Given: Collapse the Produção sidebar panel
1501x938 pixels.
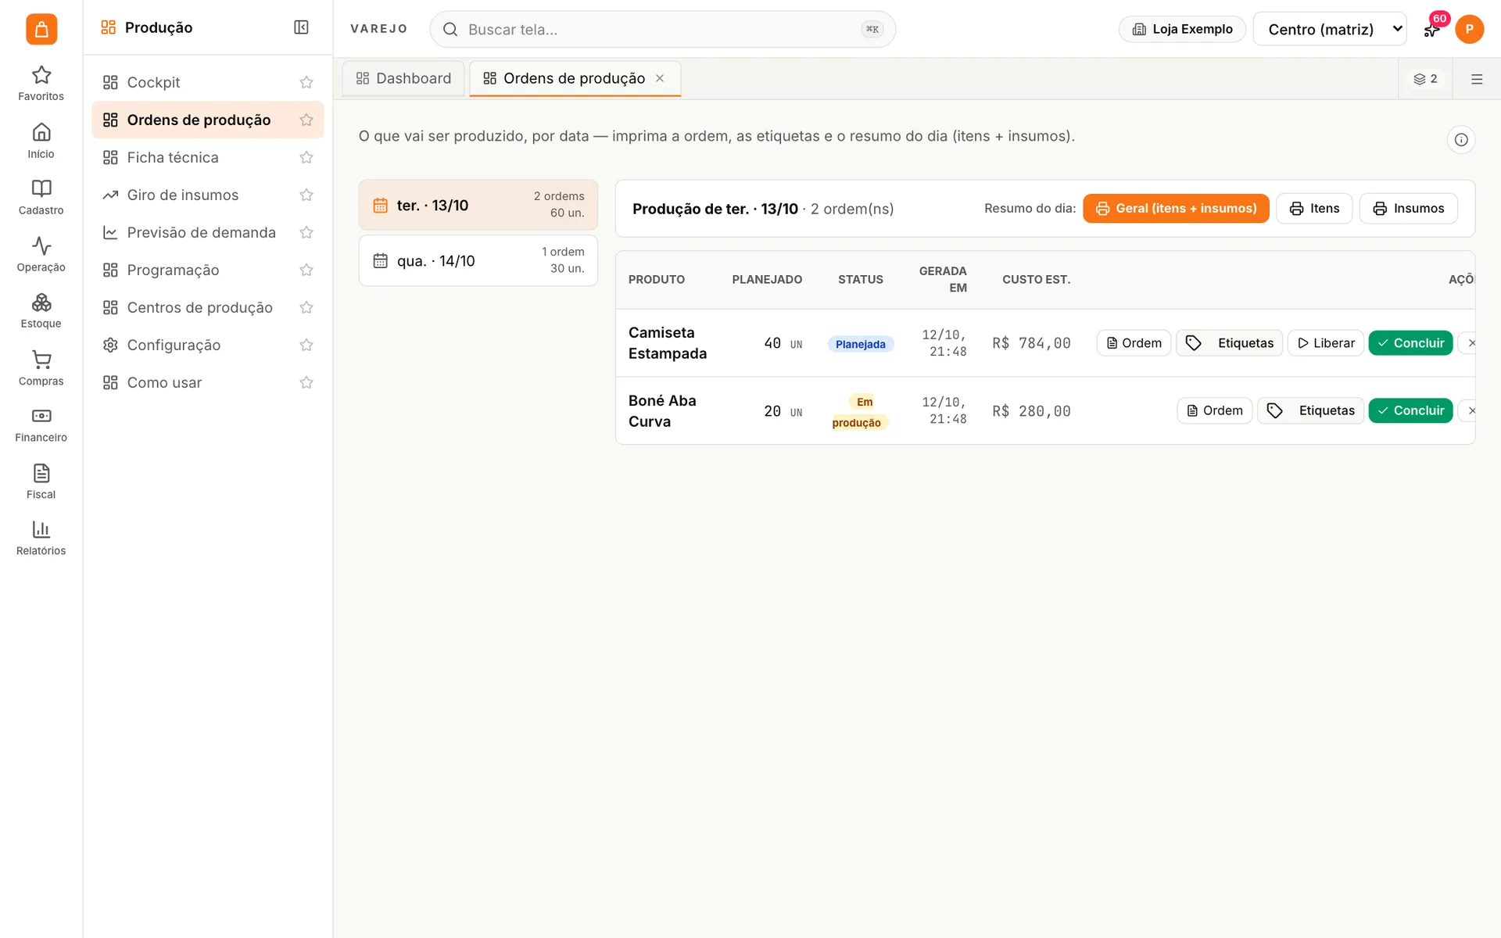Looking at the screenshot, I should (x=301, y=27).
